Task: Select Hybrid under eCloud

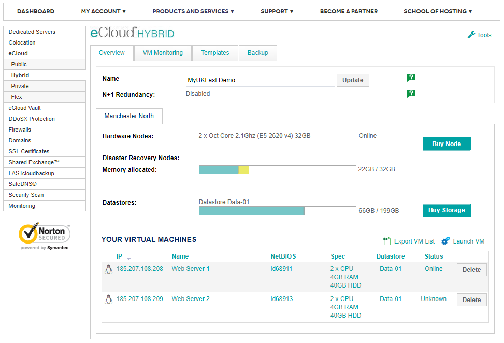Action: [45, 75]
